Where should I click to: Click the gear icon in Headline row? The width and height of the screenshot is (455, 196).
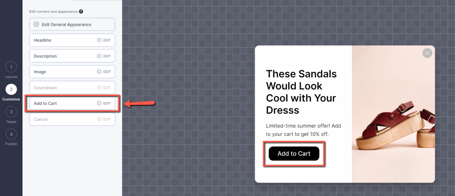[99, 40]
